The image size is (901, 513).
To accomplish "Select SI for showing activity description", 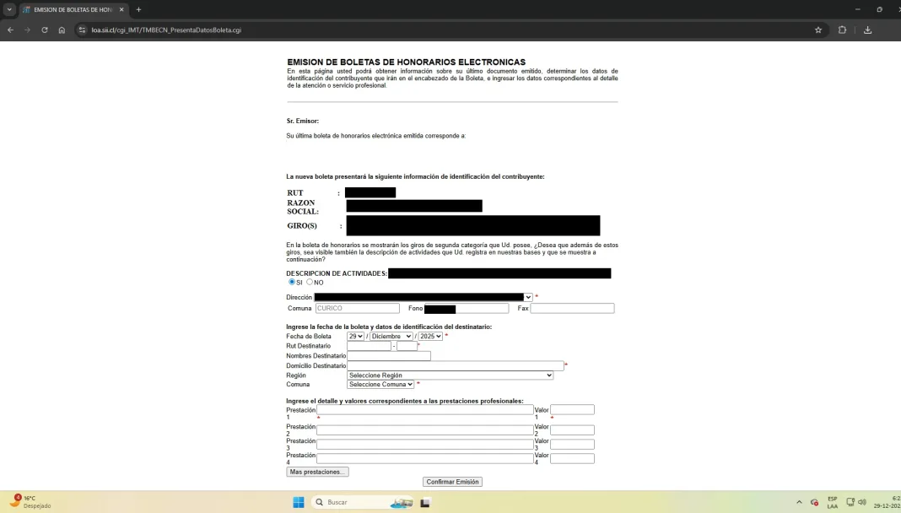I will click(292, 282).
